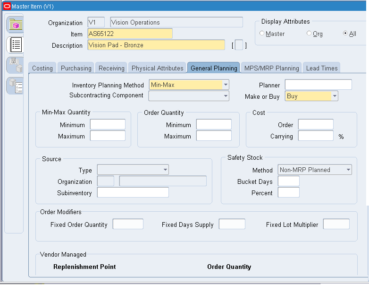Image resolution: width=369 pixels, height=285 pixels.
Task: Click the Replenishment Point heading
Action: point(84,267)
